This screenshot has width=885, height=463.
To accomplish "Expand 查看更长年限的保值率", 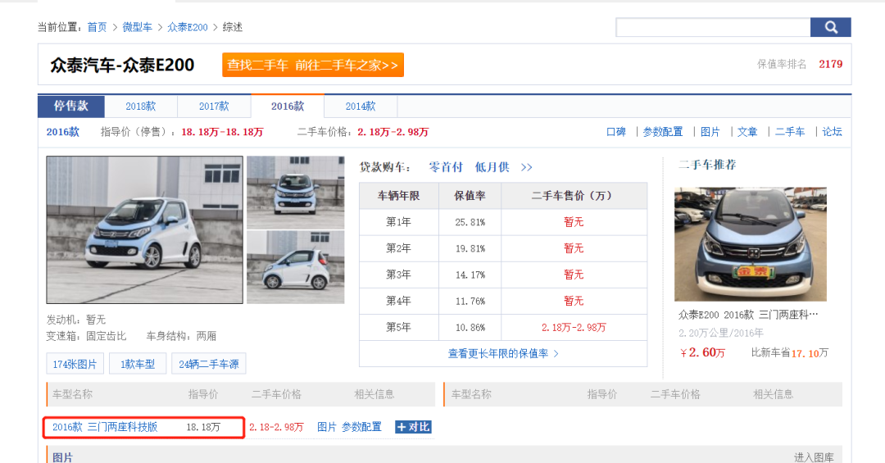I will point(503,353).
